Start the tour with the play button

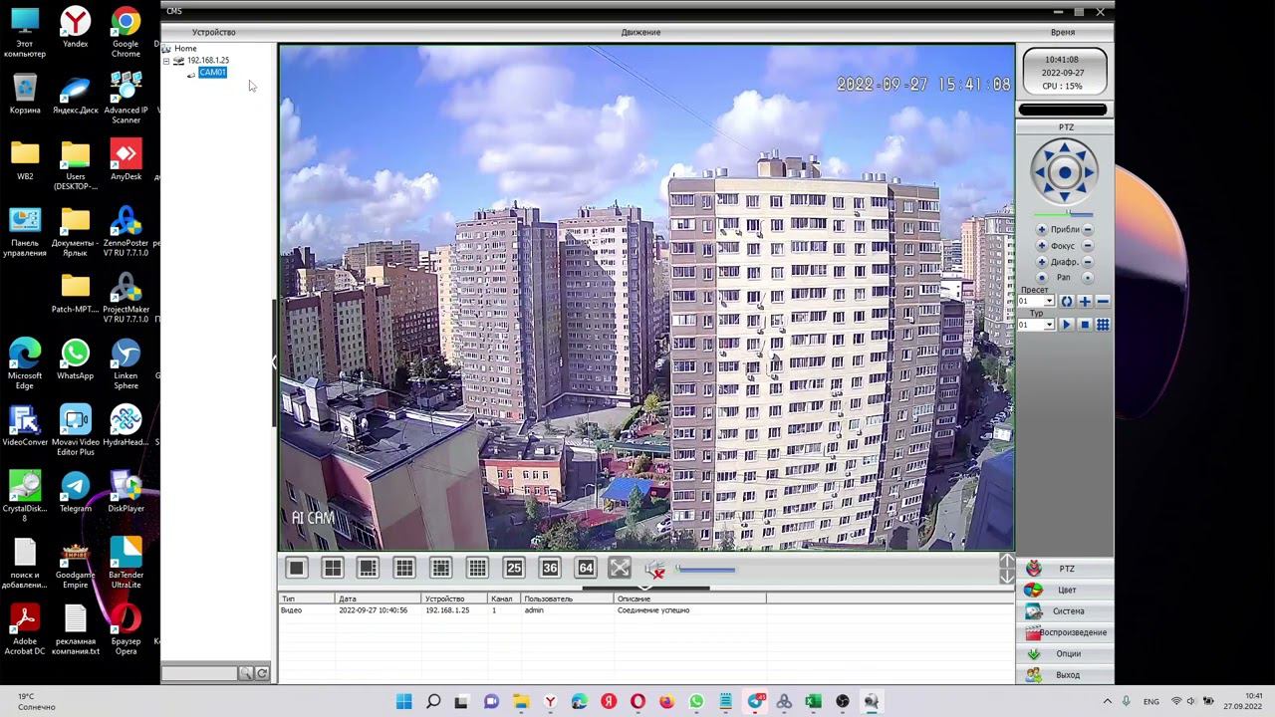coord(1067,325)
